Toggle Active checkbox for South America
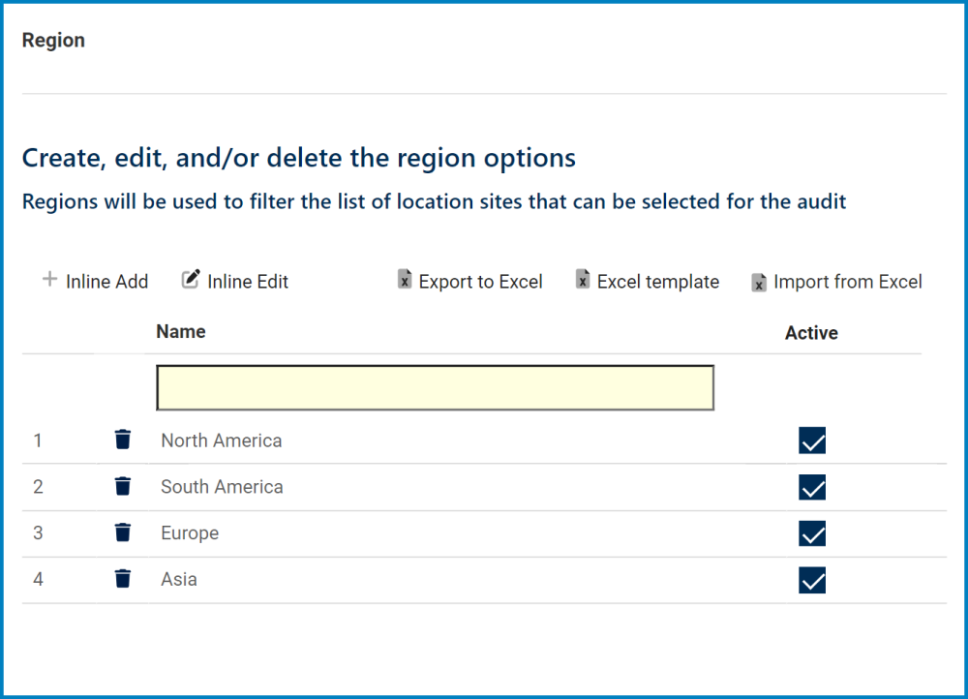The width and height of the screenshot is (968, 699). 812,487
